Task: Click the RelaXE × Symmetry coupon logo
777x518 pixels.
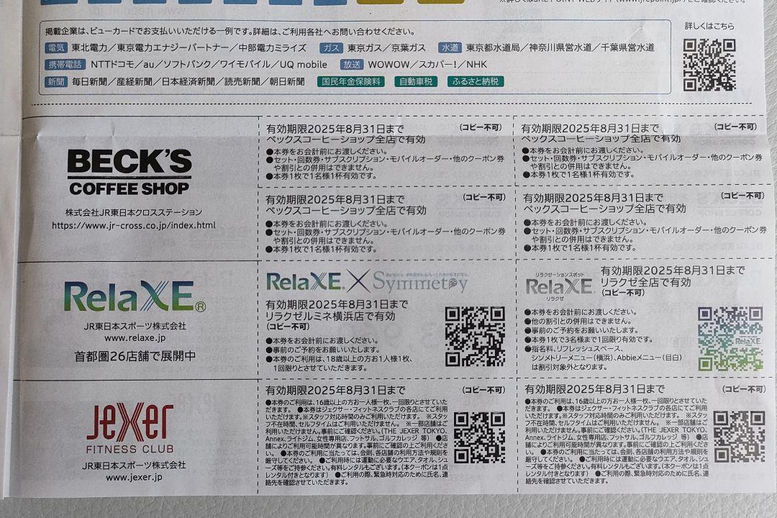Action: coord(367,281)
